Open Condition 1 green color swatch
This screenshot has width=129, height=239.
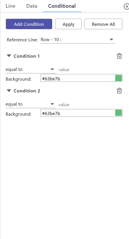118,78
